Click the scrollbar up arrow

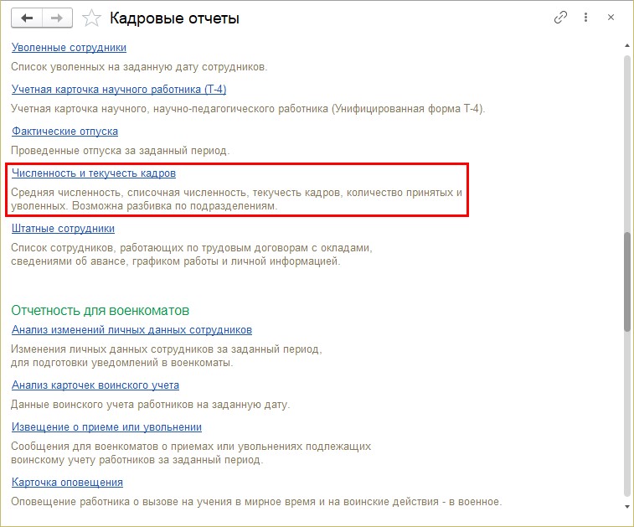point(627,46)
